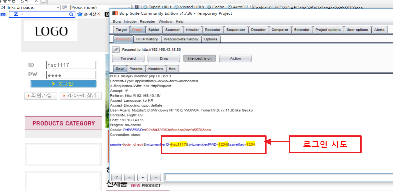Click the blue 로그인 login button
Screen dimensions: 393x196
click(63, 84)
